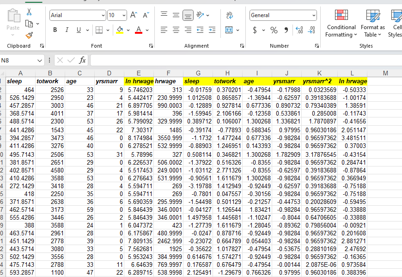The width and height of the screenshot is (402, 277).
Task: Apply the Accounting number format dollar sign
Action: 256,30
